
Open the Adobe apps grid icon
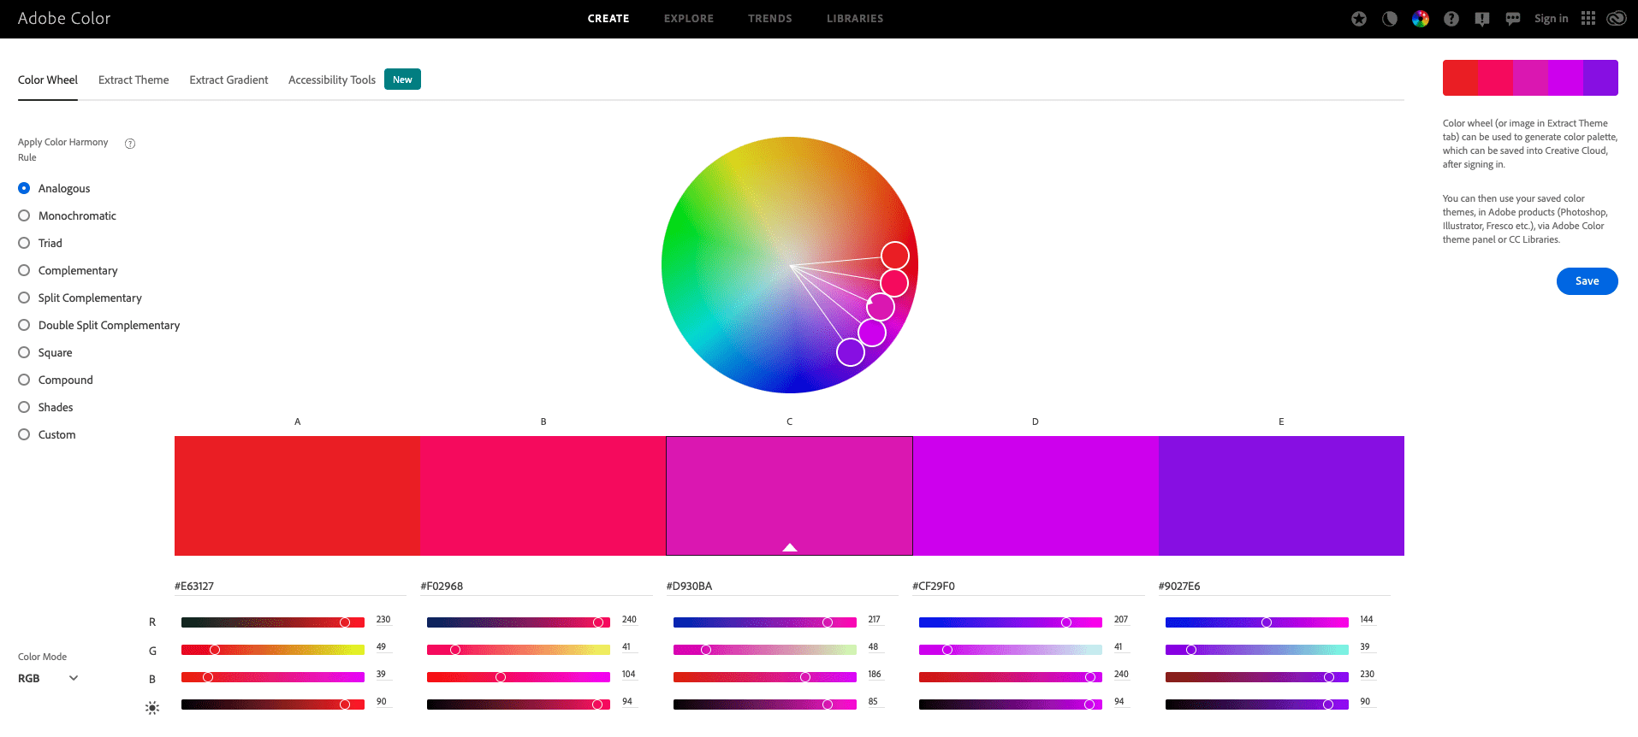point(1588,19)
